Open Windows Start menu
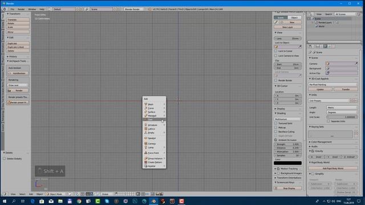The width and height of the screenshot is (365, 205). (x=5, y=201)
